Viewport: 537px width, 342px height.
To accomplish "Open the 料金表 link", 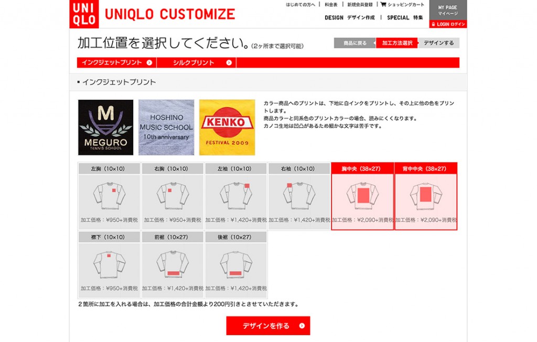I will pos(331,4).
